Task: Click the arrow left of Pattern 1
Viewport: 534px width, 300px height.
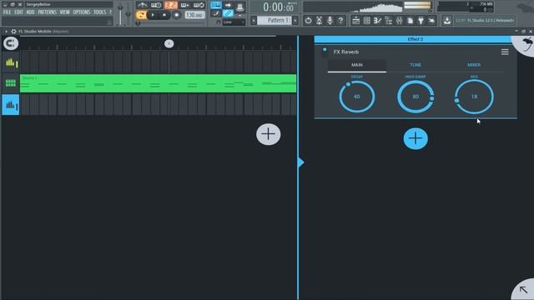Action: pyautogui.click(x=254, y=20)
